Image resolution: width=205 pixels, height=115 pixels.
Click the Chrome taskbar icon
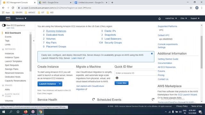[40, 112]
